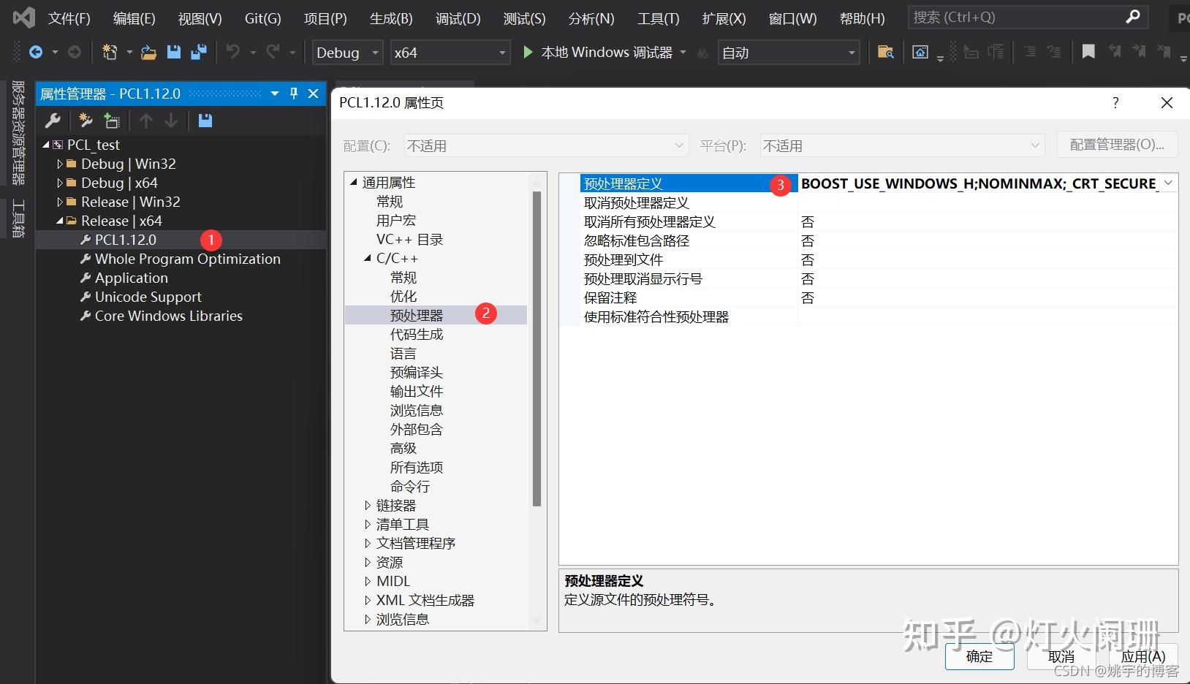Click the Open File folder icon in the toolbar
The image size is (1190, 684).
(148, 52)
